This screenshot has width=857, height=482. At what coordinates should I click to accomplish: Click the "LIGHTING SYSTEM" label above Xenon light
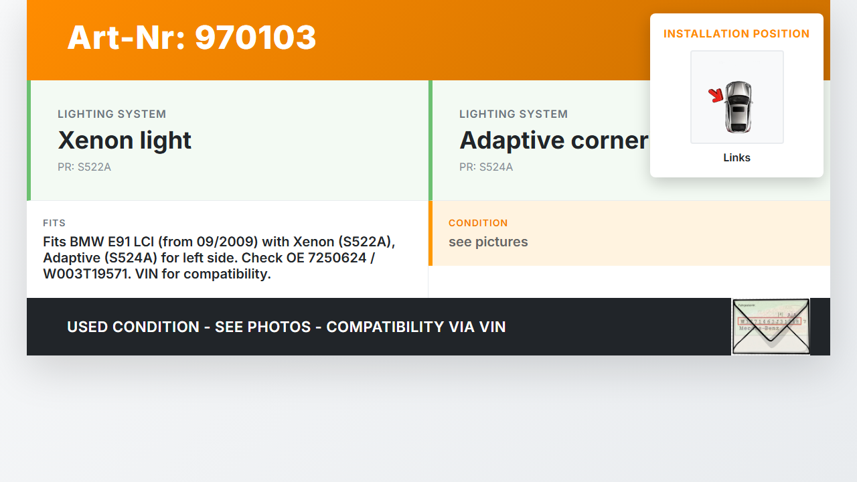click(112, 114)
